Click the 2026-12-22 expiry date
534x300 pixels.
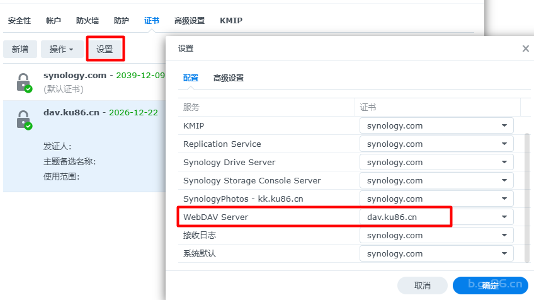click(x=133, y=112)
